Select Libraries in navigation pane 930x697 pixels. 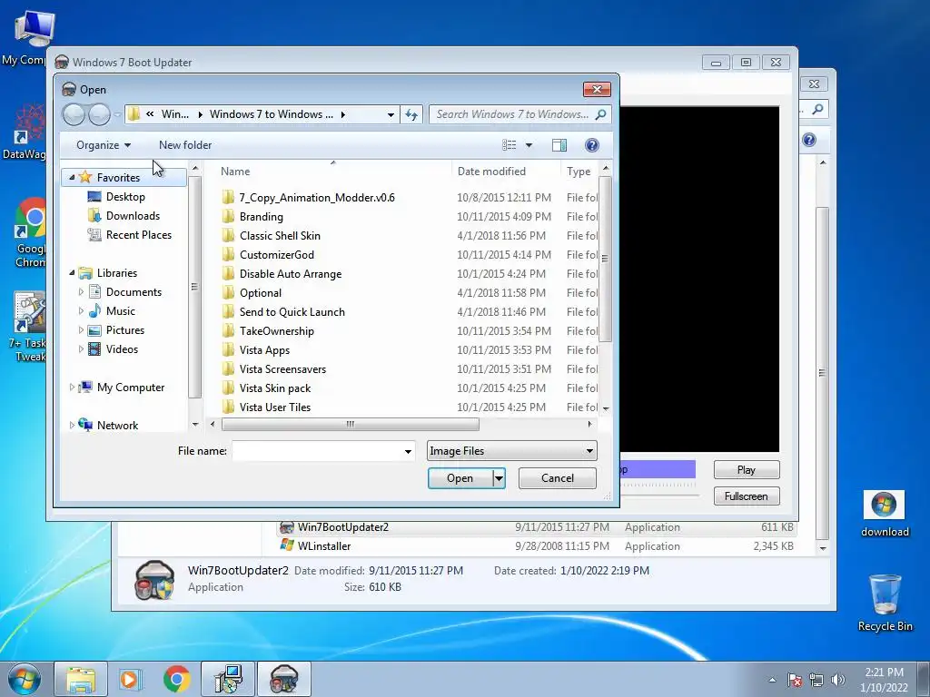pyautogui.click(x=117, y=272)
